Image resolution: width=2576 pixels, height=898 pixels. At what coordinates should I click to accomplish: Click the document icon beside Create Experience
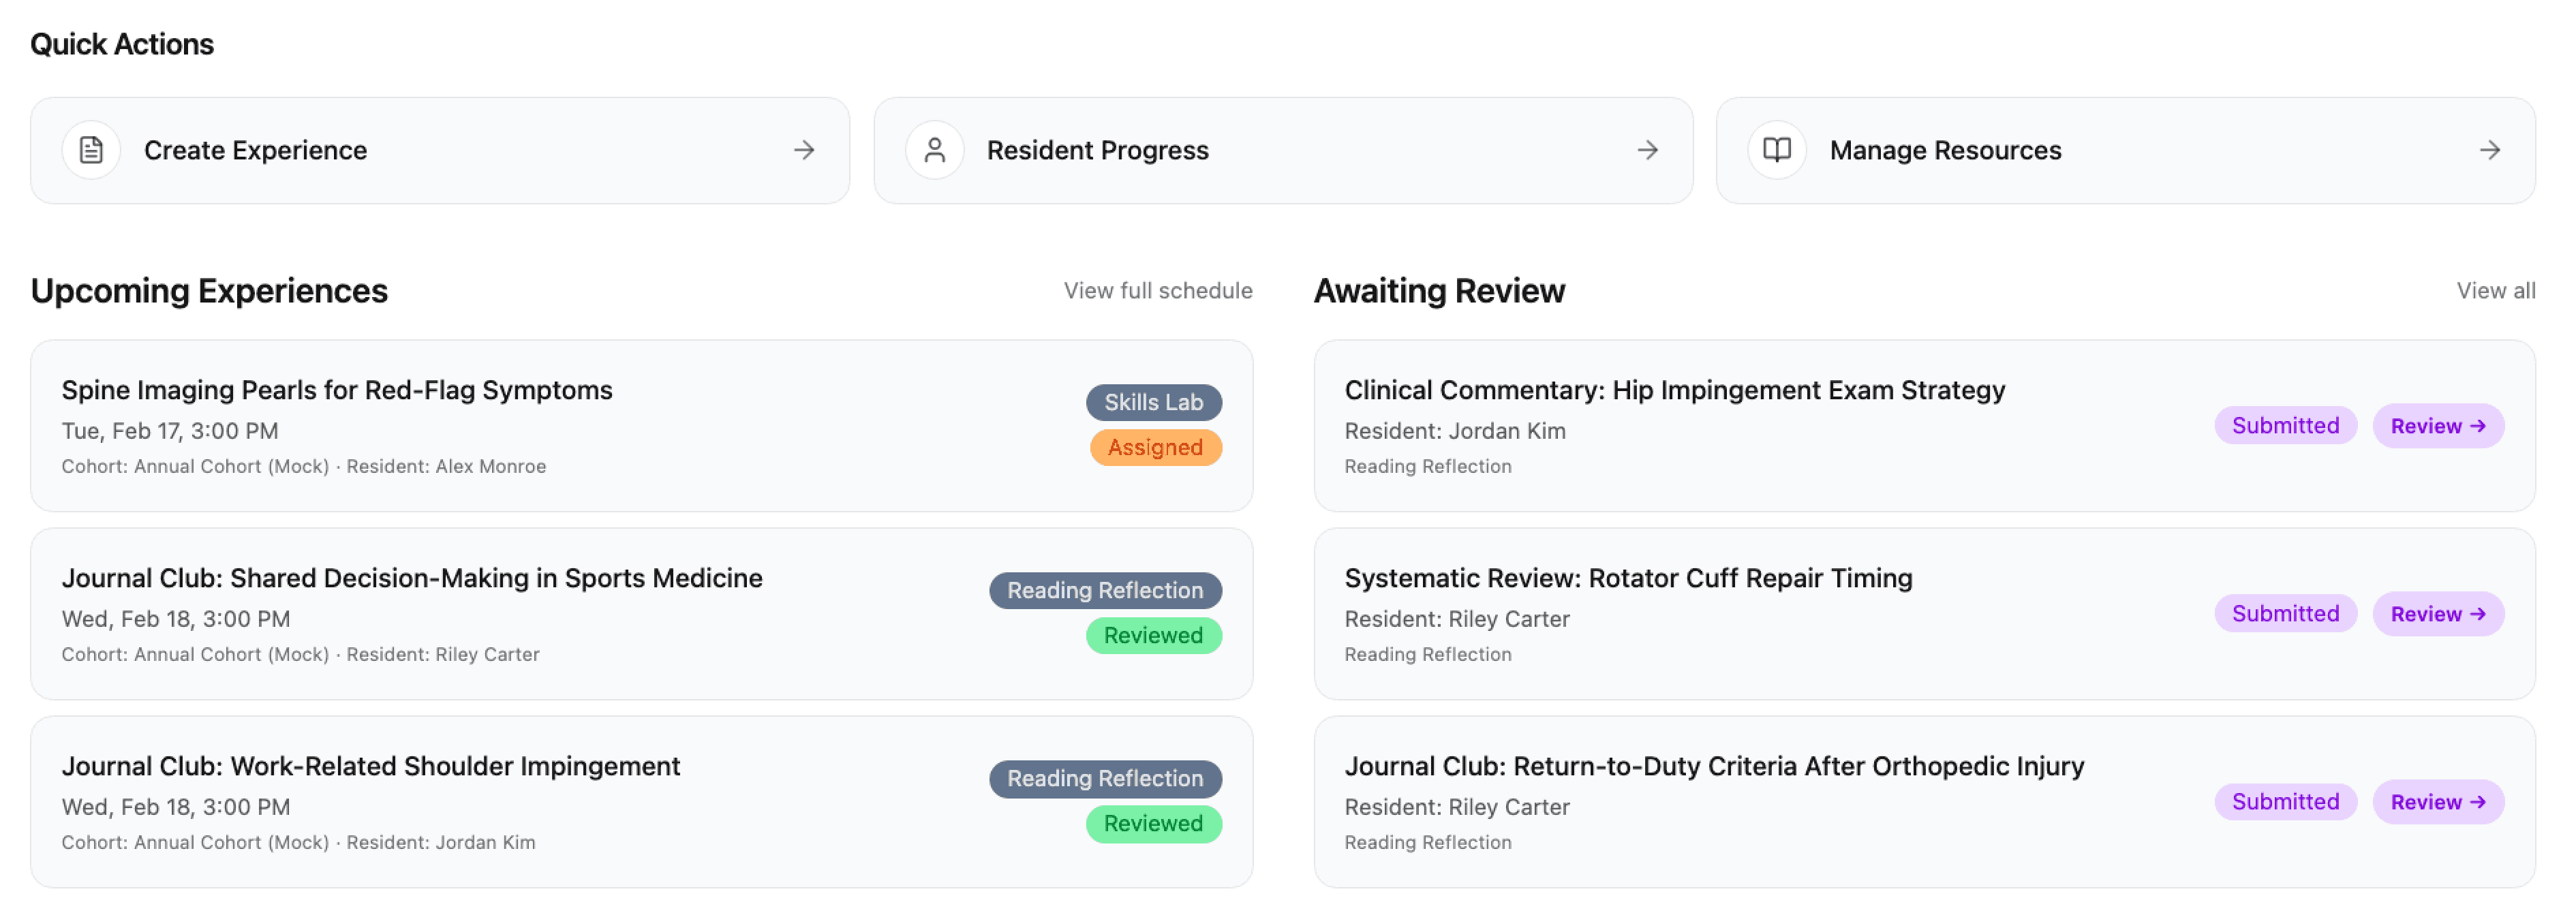click(x=91, y=150)
